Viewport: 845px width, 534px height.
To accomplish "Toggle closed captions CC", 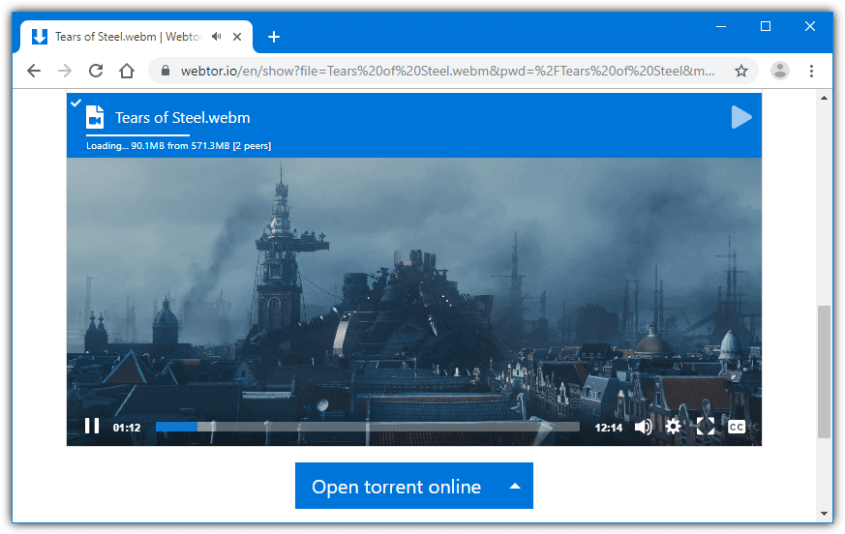I will tap(737, 428).
